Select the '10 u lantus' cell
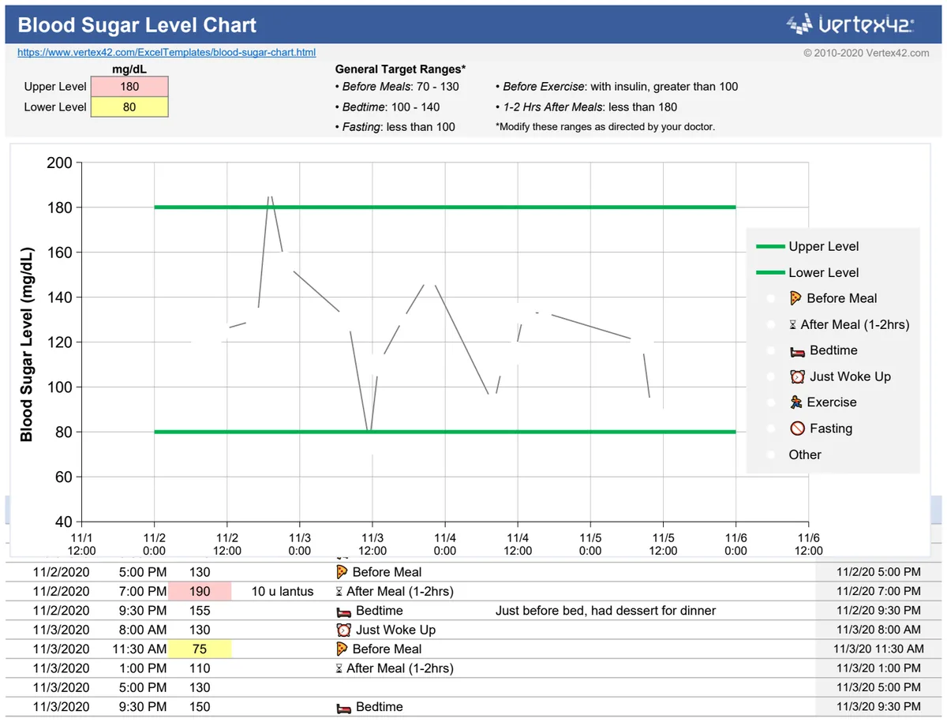Image resolution: width=947 pixels, height=722 pixels. [283, 591]
